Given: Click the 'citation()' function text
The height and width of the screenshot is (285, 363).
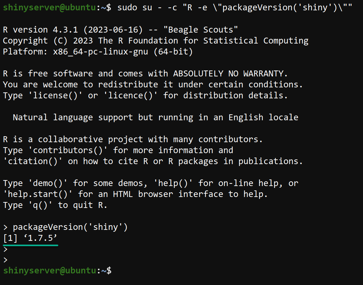Looking at the screenshot, I should pos(33,161).
